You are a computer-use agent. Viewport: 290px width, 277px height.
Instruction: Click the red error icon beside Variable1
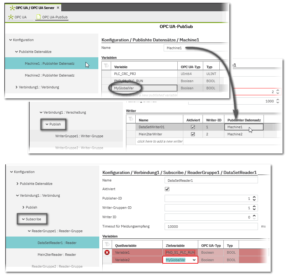107,252
